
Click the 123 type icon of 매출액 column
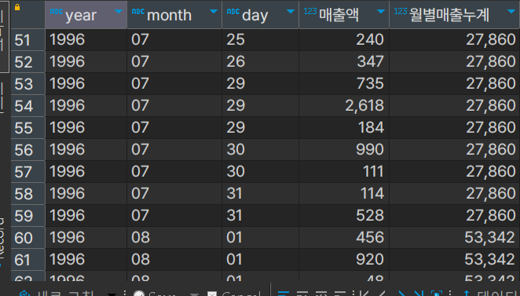point(310,11)
